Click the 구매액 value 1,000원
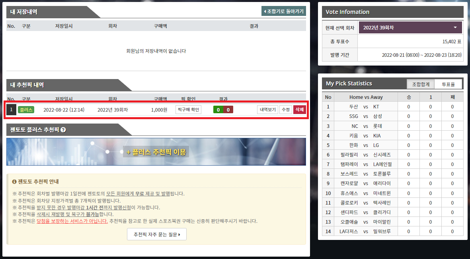The width and height of the screenshot is (470, 259). tap(159, 110)
